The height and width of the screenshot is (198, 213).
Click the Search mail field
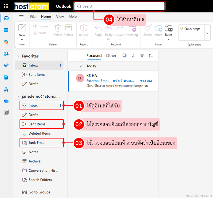click(120, 6)
